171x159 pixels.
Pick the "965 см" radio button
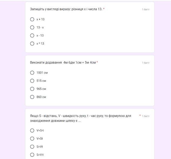32,89
